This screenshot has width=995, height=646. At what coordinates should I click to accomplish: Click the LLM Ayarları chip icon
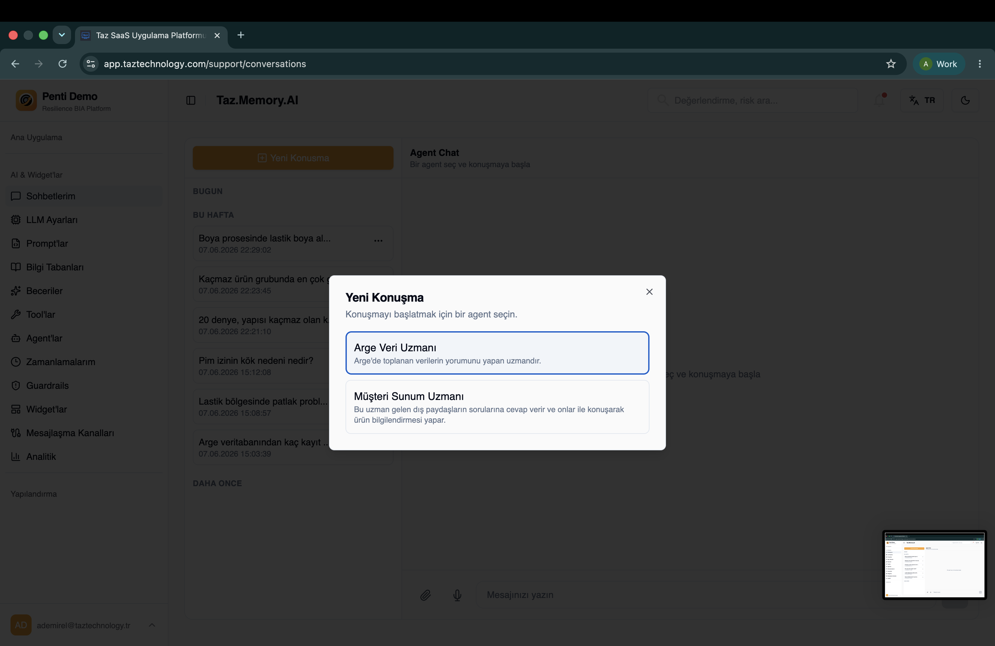(x=15, y=220)
